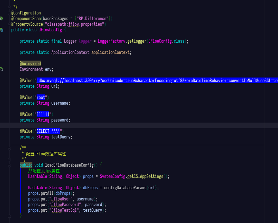Click the @PropertySource annotation
The height and width of the screenshot is (223, 278).
(27, 24)
